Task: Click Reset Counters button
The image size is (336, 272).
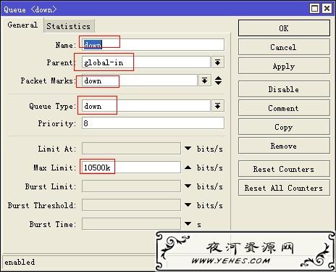Action: [x=284, y=169]
